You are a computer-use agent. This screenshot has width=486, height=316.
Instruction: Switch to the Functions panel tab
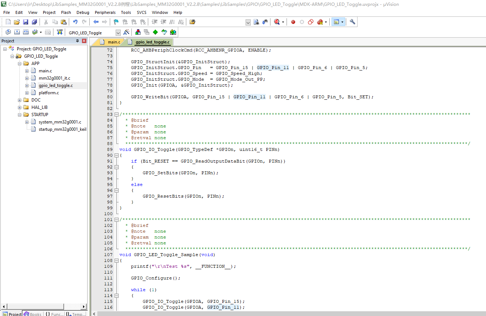click(55, 314)
